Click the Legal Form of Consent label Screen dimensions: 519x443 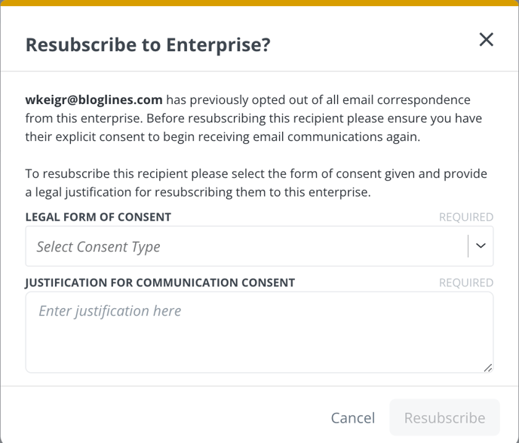pyautogui.click(x=98, y=217)
